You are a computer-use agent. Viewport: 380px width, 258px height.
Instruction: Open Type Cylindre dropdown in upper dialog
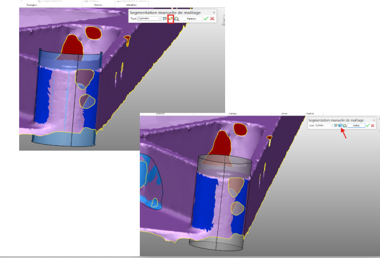click(x=149, y=19)
